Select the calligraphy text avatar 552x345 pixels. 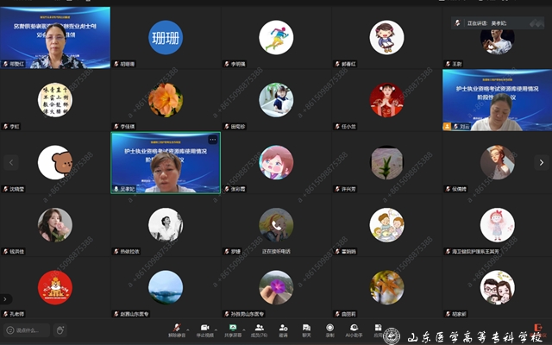(55, 100)
